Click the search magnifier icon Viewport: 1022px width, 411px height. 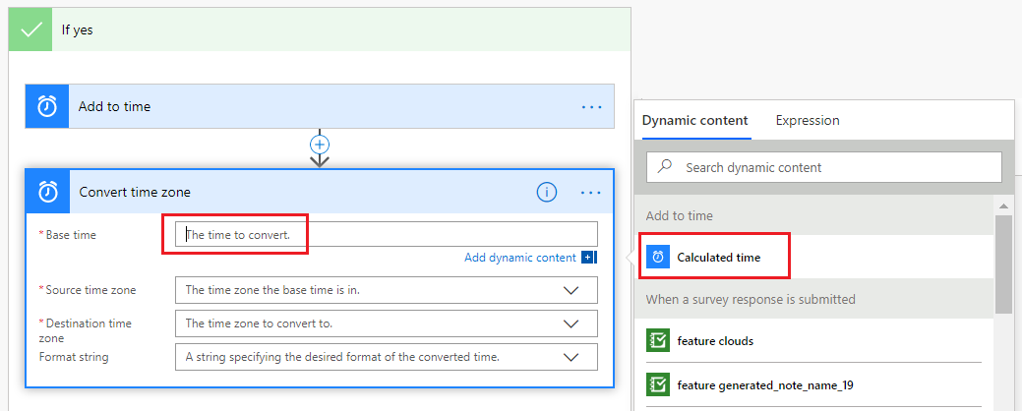coord(665,167)
